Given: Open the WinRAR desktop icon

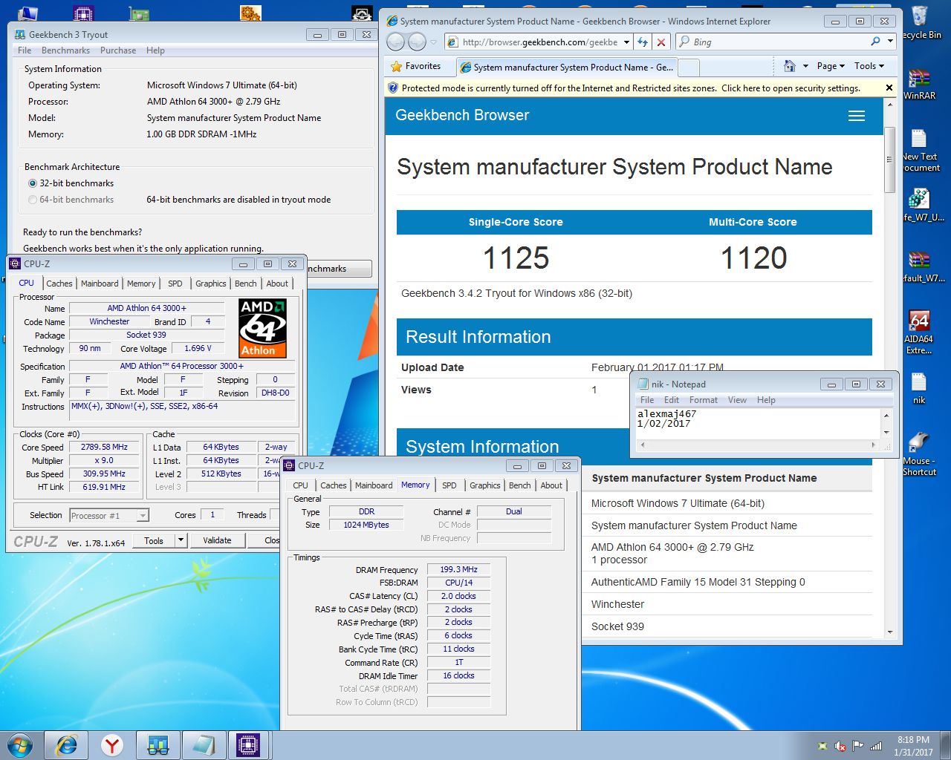Looking at the screenshot, I should coord(920,83).
